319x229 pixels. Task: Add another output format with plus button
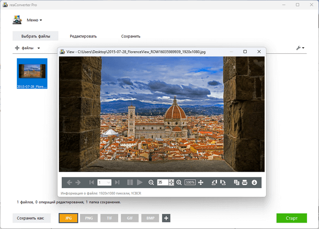tap(166, 218)
